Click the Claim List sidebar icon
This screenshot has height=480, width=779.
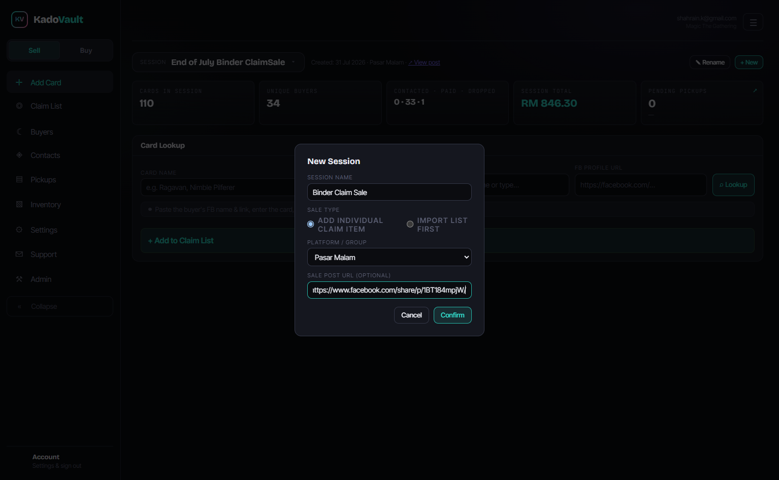19,106
